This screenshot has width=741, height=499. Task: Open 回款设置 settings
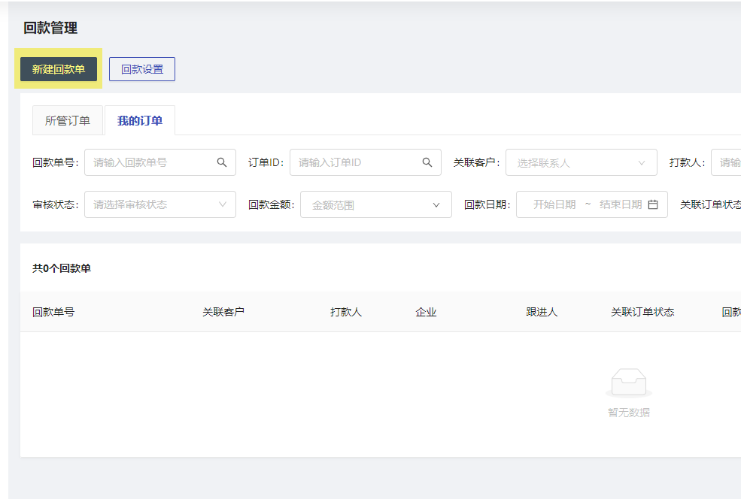point(142,69)
